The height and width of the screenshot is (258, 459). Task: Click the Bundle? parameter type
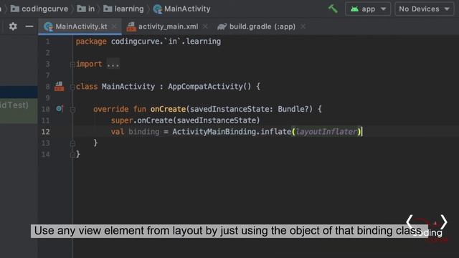(293, 109)
